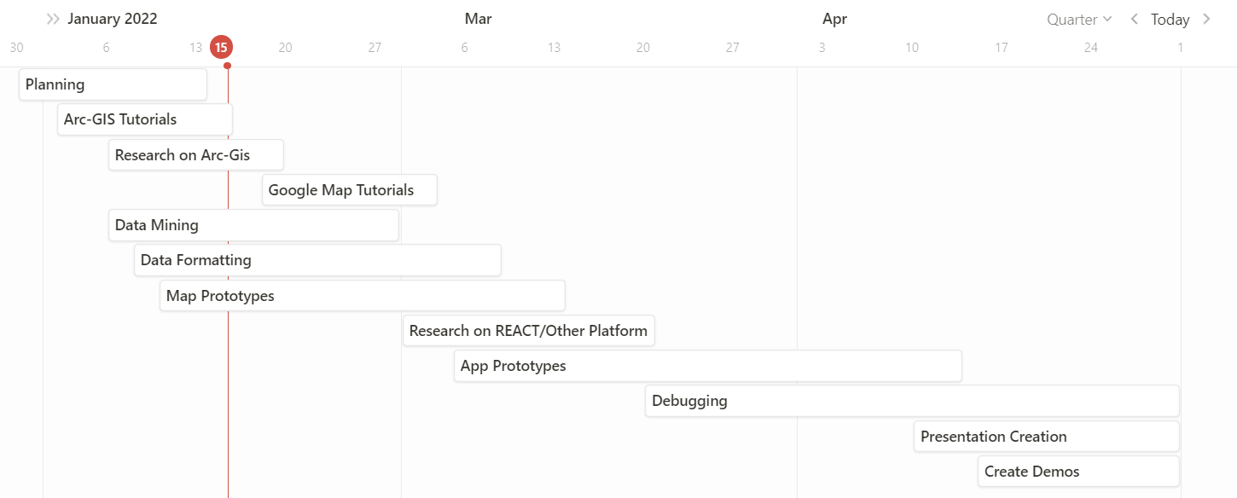This screenshot has width=1237, height=498.
Task: Click Research on REACT/Other Platform bar
Action: [x=528, y=331]
